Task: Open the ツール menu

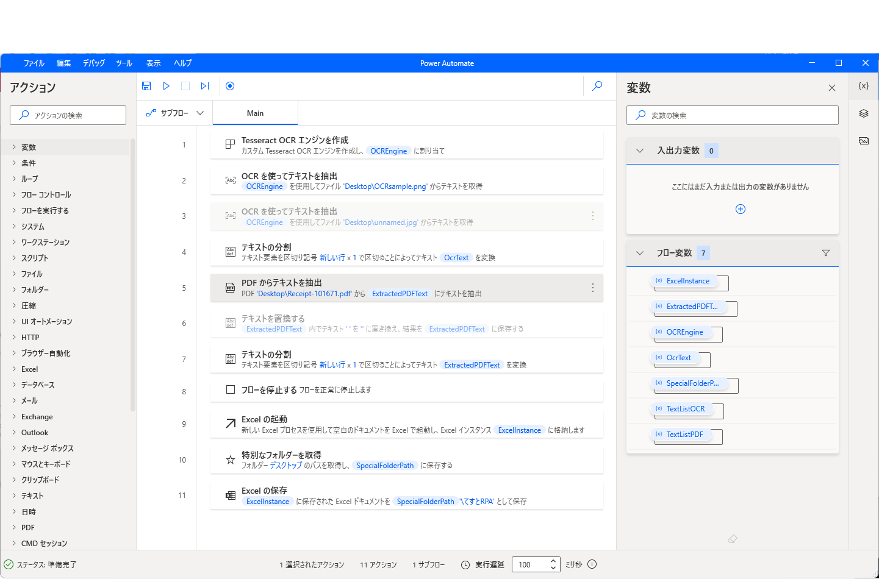Action: (124, 63)
